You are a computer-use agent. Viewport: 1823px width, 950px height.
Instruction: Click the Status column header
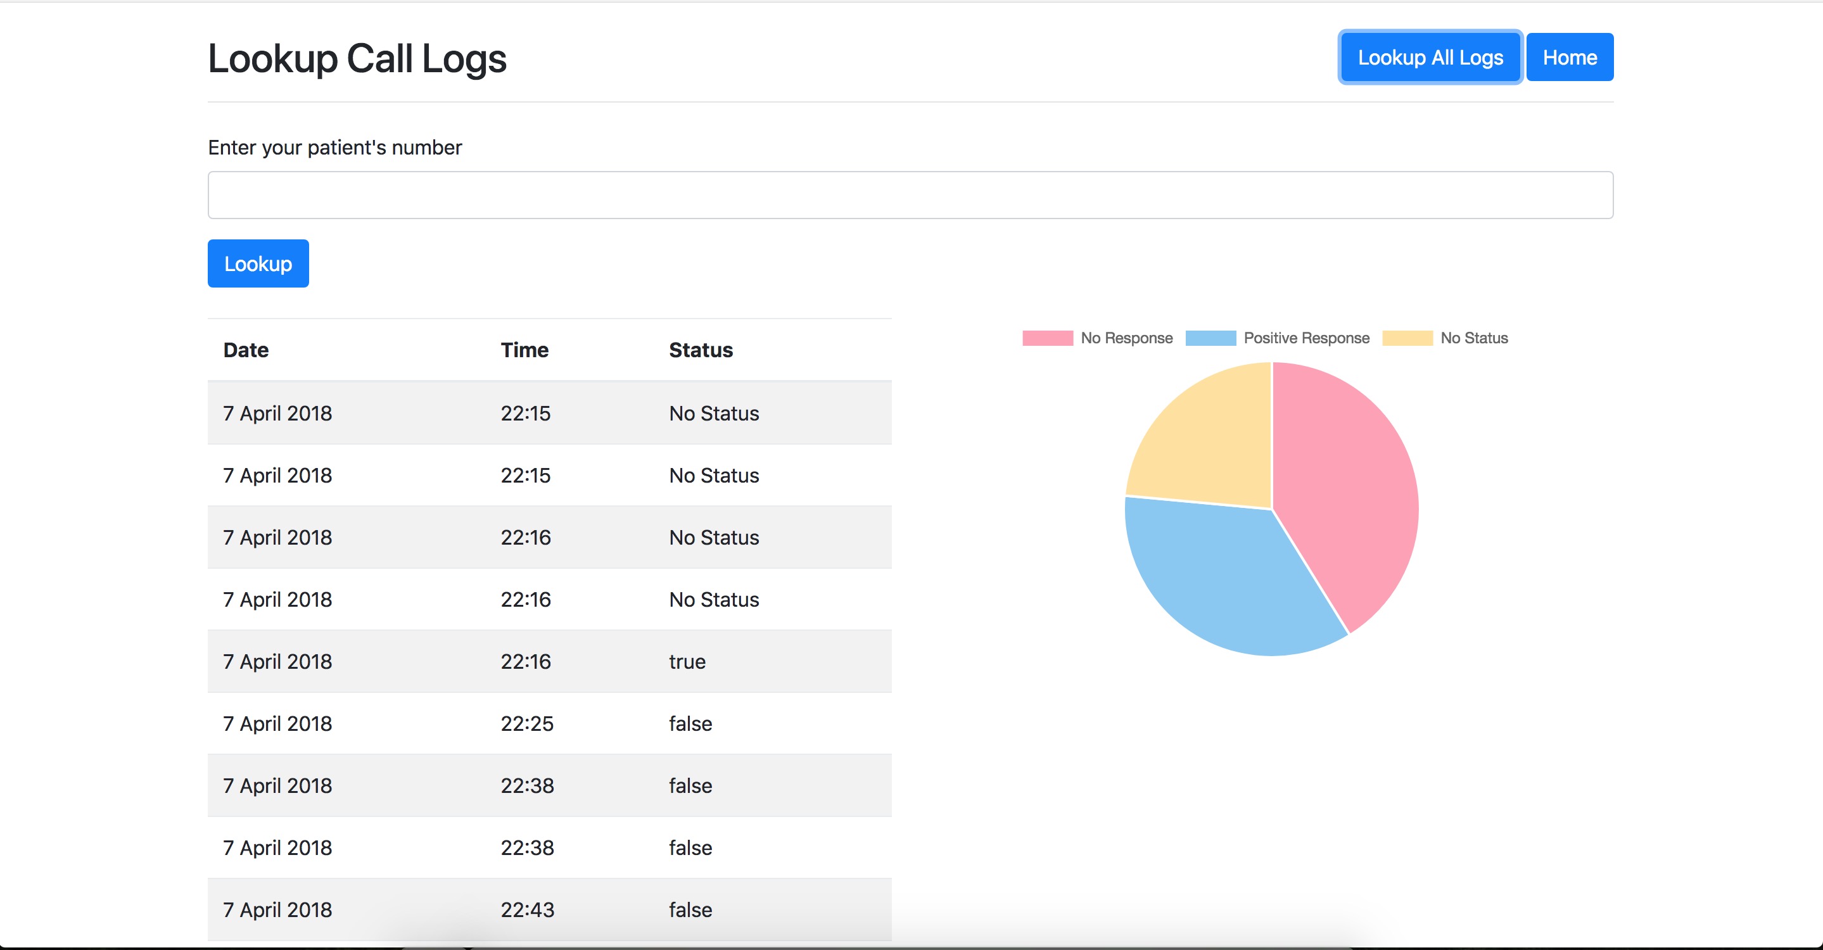(x=701, y=350)
